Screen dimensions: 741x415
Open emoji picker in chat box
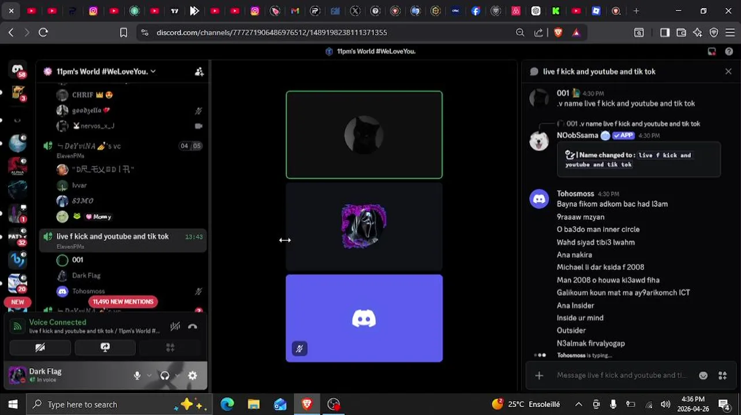703,375
